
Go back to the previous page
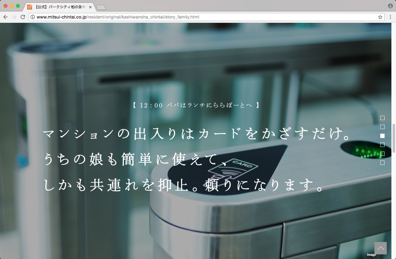click(5, 17)
